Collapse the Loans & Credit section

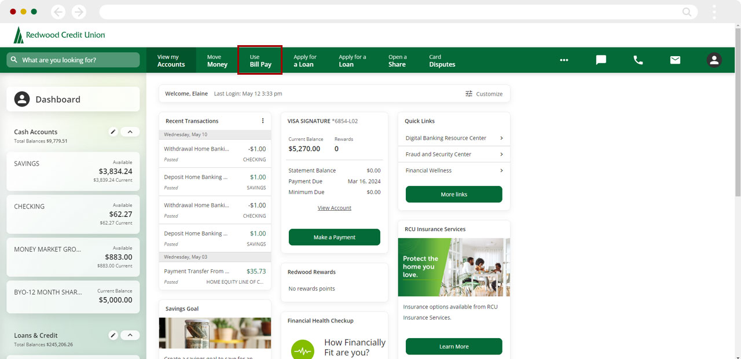[x=130, y=335]
